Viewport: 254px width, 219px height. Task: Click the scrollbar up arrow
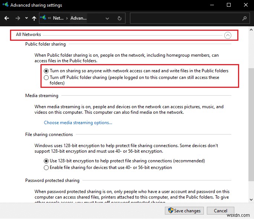click(x=251, y=30)
